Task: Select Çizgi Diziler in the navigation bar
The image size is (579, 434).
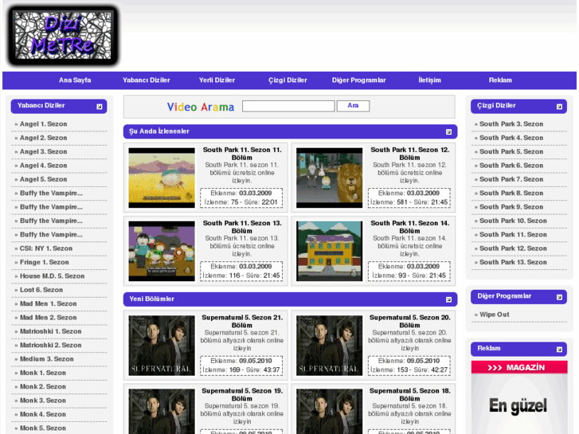Action: point(288,80)
